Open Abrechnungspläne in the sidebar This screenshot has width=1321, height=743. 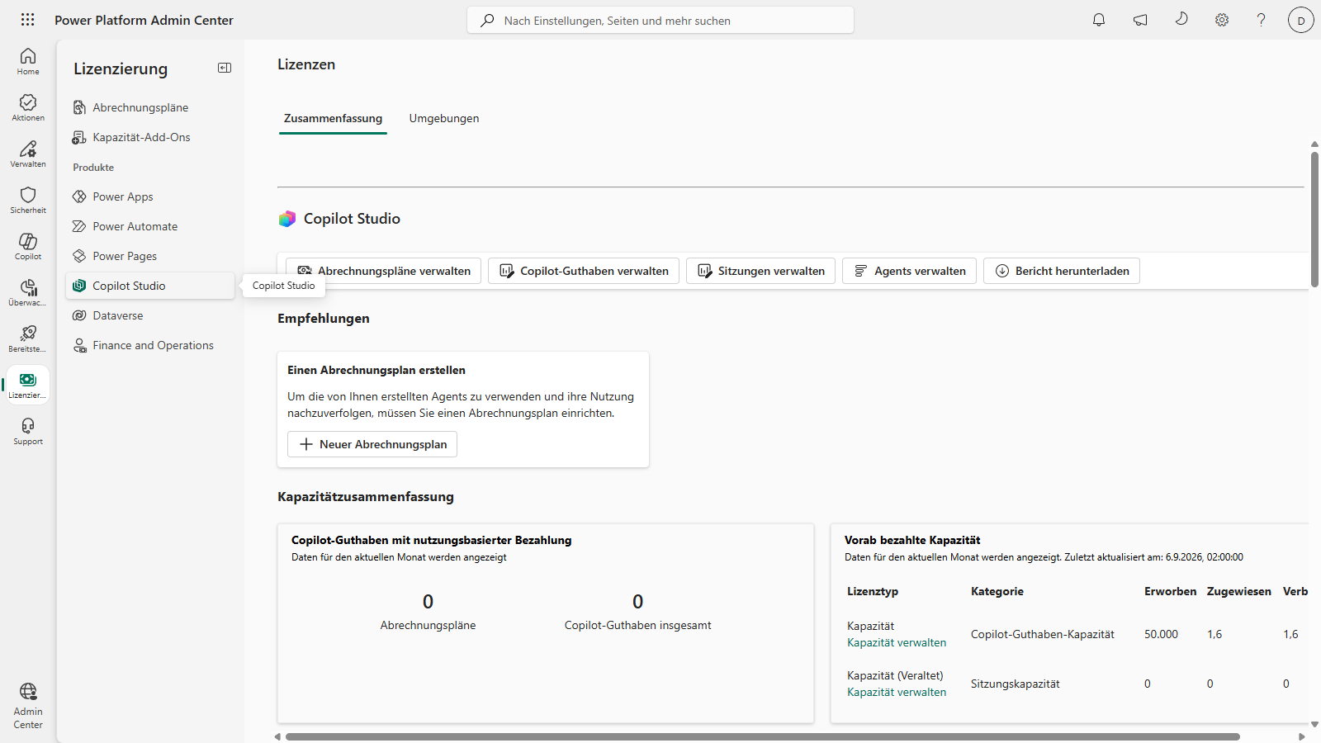pos(150,107)
